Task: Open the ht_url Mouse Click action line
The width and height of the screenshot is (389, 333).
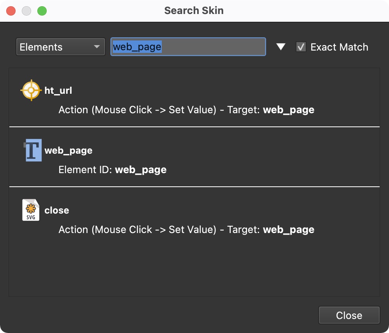Action: pyautogui.click(x=186, y=110)
